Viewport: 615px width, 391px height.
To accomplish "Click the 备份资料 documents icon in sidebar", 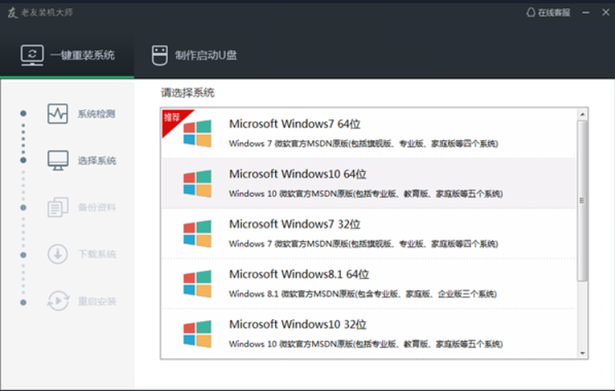I will (58, 207).
